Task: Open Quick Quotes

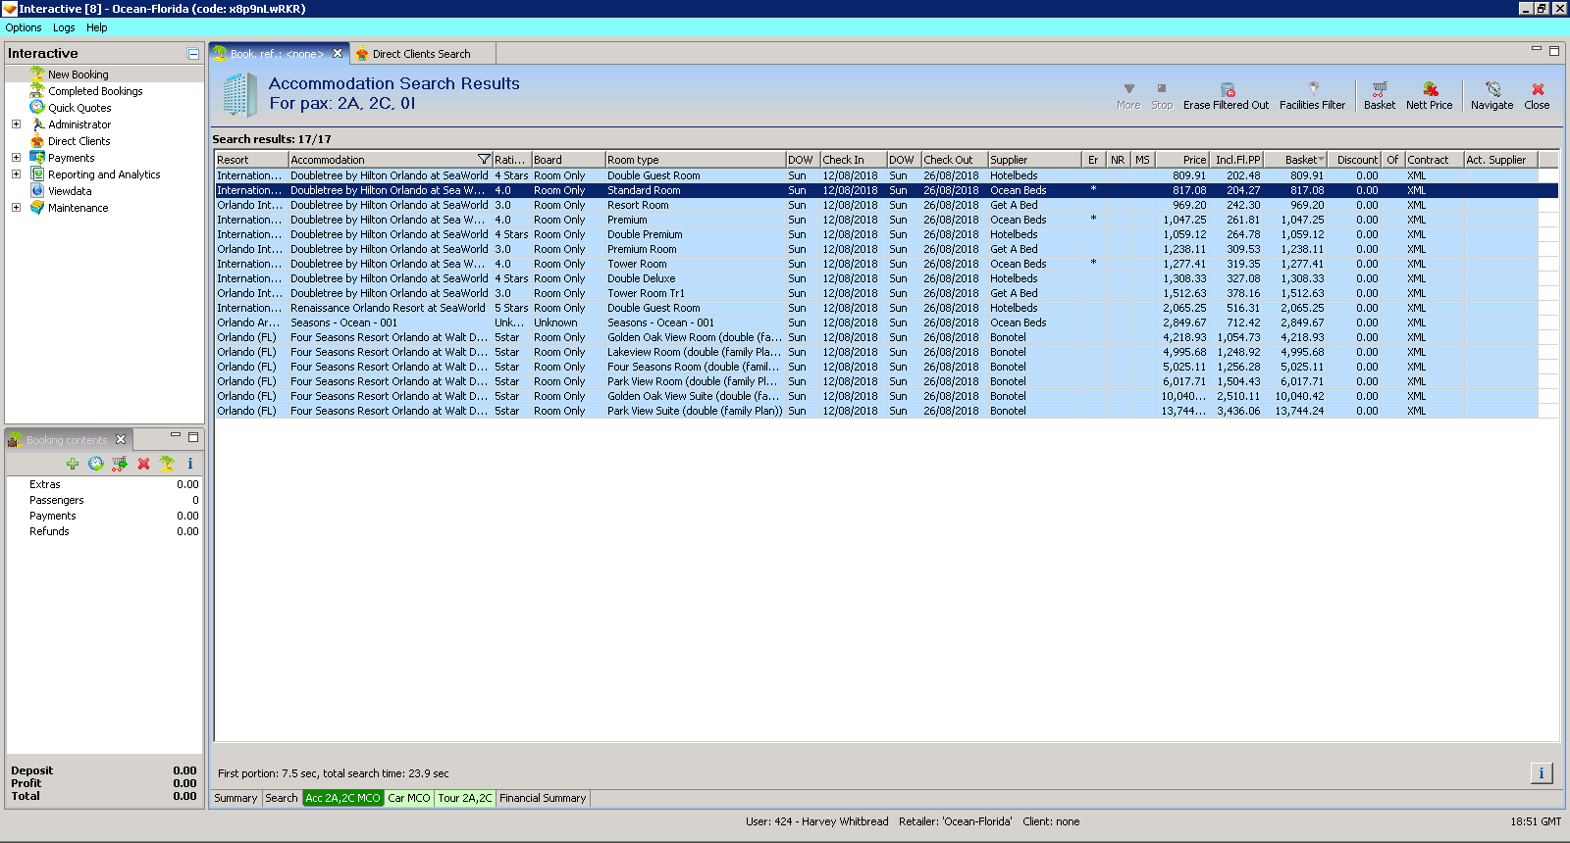Action: coord(79,108)
